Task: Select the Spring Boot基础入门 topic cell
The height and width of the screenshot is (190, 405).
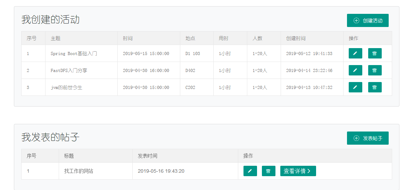Action: click(x=74, y=54)
